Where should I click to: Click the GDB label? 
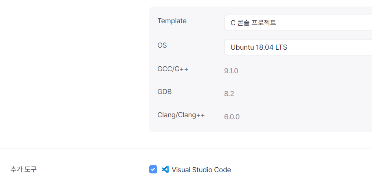(x=165, y=92)
